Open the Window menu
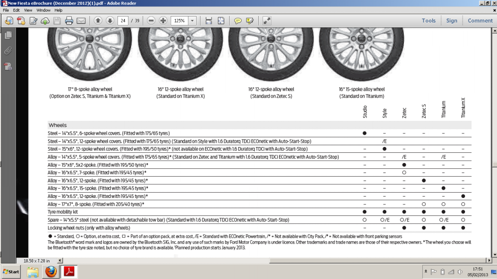The image size is (497, 279). (x=43, y=10)
